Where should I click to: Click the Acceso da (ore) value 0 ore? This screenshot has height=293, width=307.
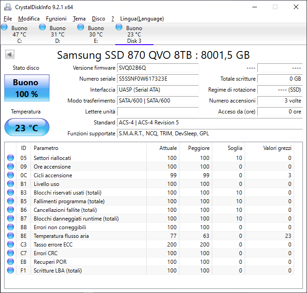280,112
